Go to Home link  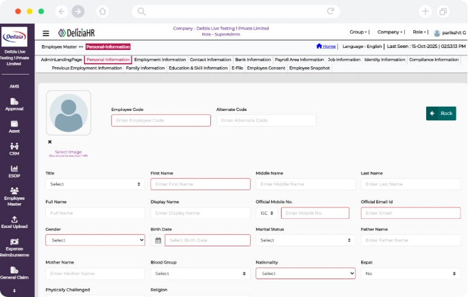coord(326,47)
